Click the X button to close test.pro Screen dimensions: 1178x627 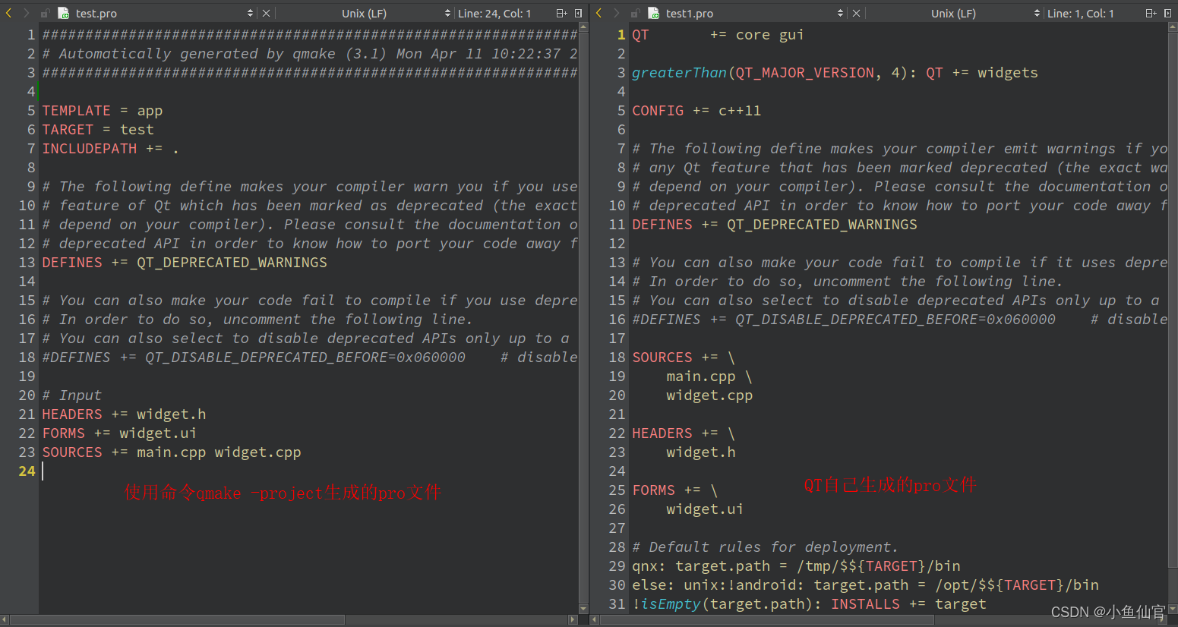(x=266, y=13)
